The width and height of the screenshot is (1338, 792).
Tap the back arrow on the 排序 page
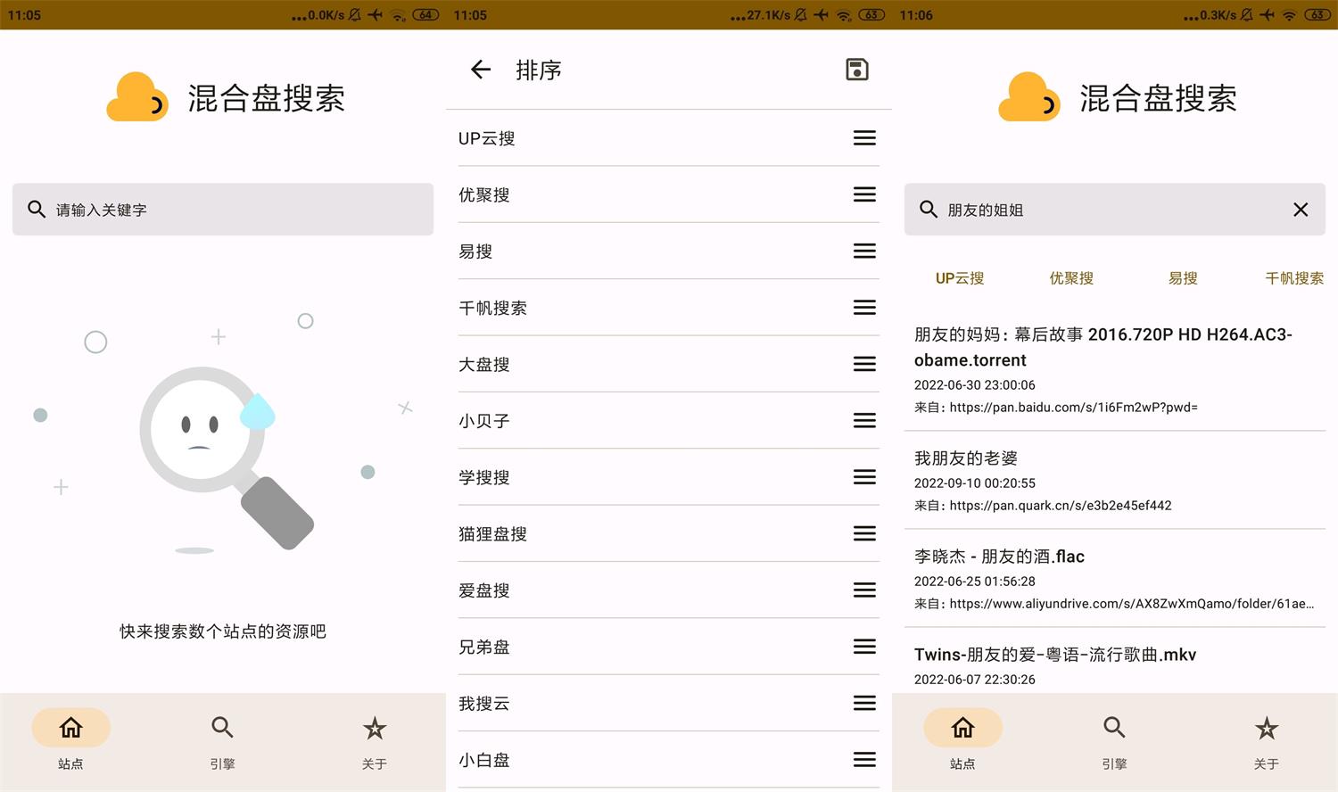tap(480, 70)
